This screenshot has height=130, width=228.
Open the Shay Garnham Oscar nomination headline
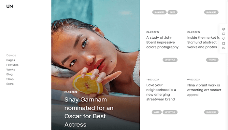89,112
